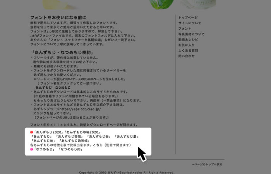Open 問い合わせ contact page in sidebar

[x=187, y=56]
